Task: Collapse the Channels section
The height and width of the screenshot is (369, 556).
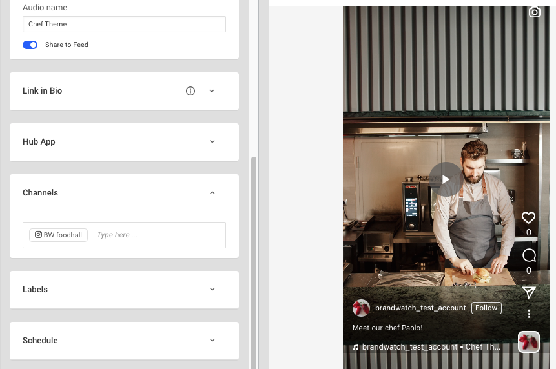Action: [212, 193]
